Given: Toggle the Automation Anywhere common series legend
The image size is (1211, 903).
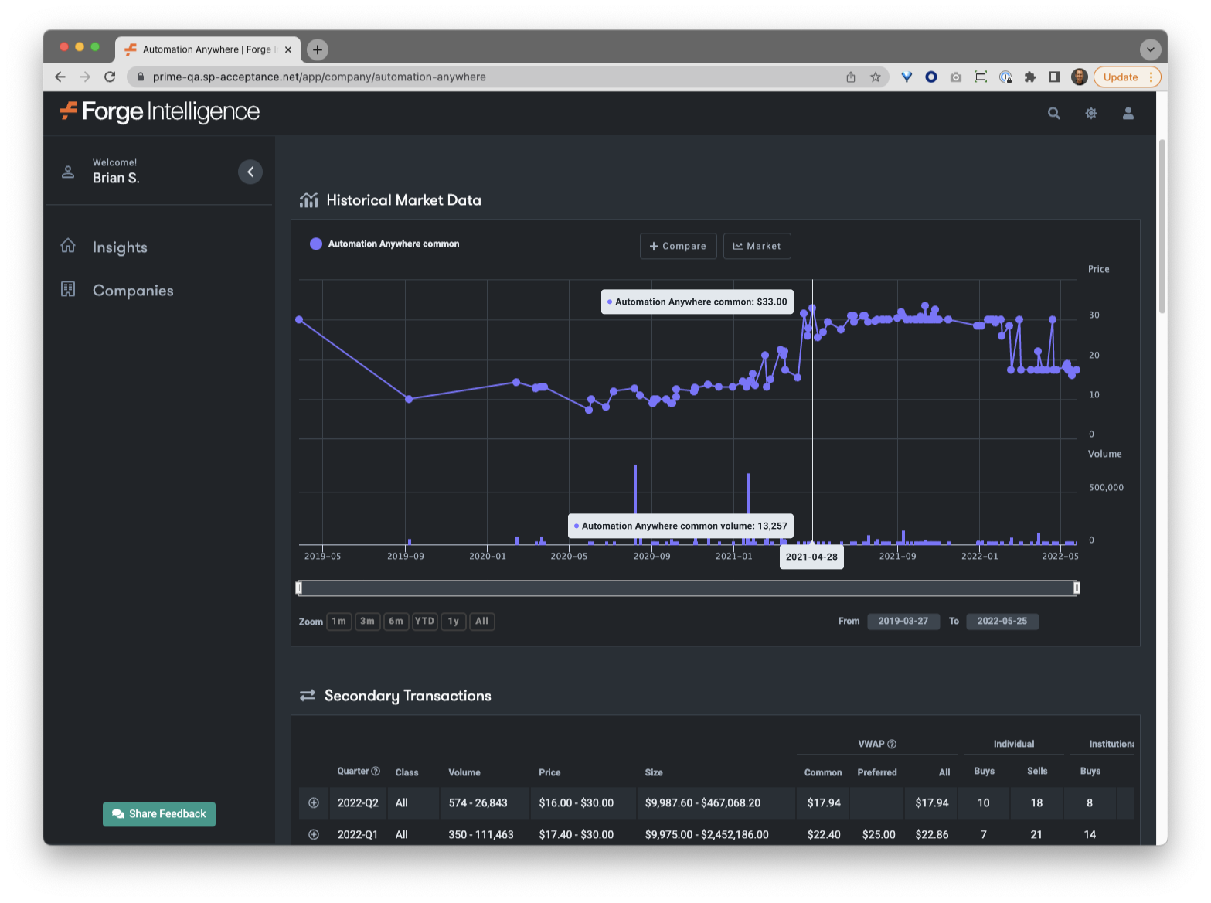Looking at the screenshot, I should 384,244.
